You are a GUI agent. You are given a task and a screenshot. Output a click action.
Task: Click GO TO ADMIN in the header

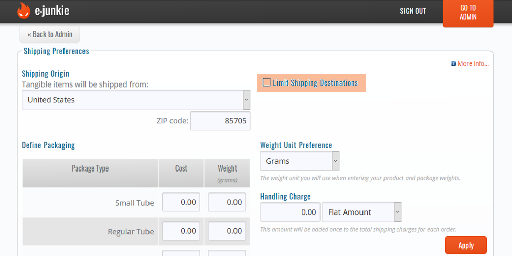pos(467,12)
